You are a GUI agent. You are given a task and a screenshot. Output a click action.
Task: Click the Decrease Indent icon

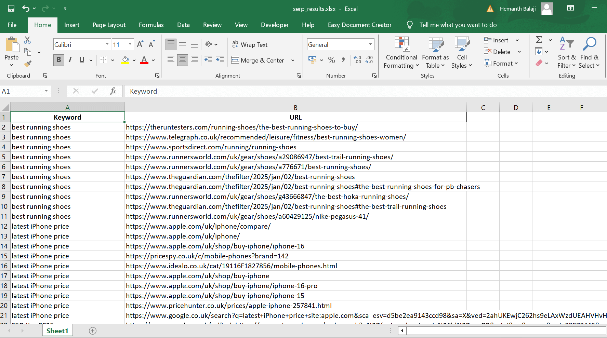(x=208, y=60)
